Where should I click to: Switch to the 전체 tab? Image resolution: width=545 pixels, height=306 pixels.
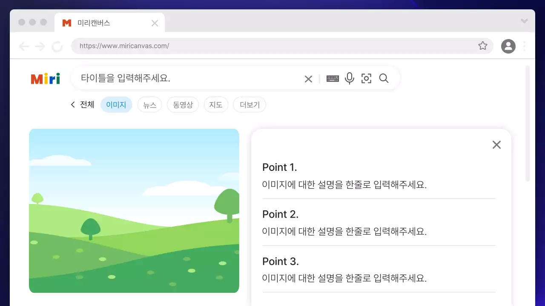click(x=87, y=104)
